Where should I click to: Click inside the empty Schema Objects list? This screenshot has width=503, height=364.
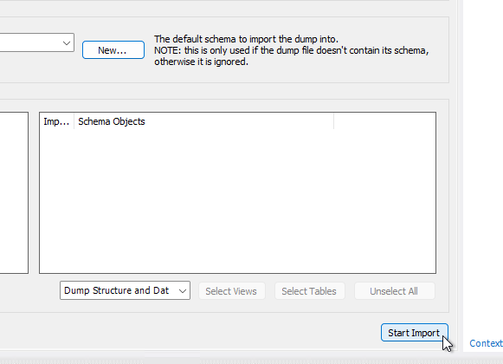pos(237,201)
